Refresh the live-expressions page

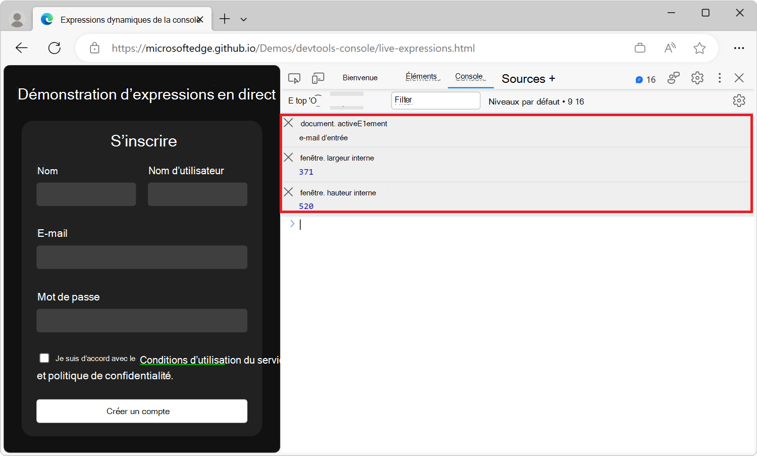[54, 47]
